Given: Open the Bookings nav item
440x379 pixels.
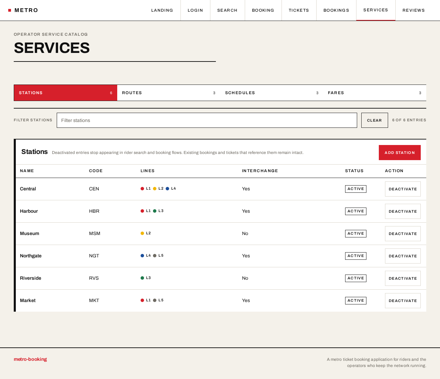Looking at the screenshot, I should 336,10.
